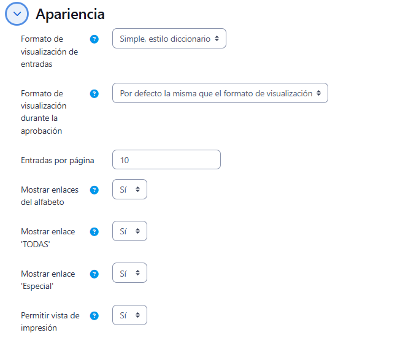Open help for visualización durante la aprobación

coord(94,94)
